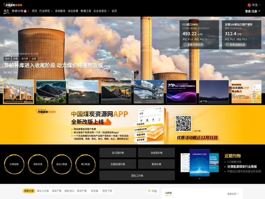Viewport: 265px width, 199px height.
Task: Select the 焦炭产量 tab
Action: 82,191
